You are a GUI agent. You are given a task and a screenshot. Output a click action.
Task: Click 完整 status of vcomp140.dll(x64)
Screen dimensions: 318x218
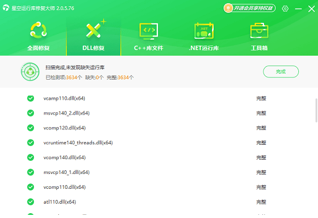261,158
